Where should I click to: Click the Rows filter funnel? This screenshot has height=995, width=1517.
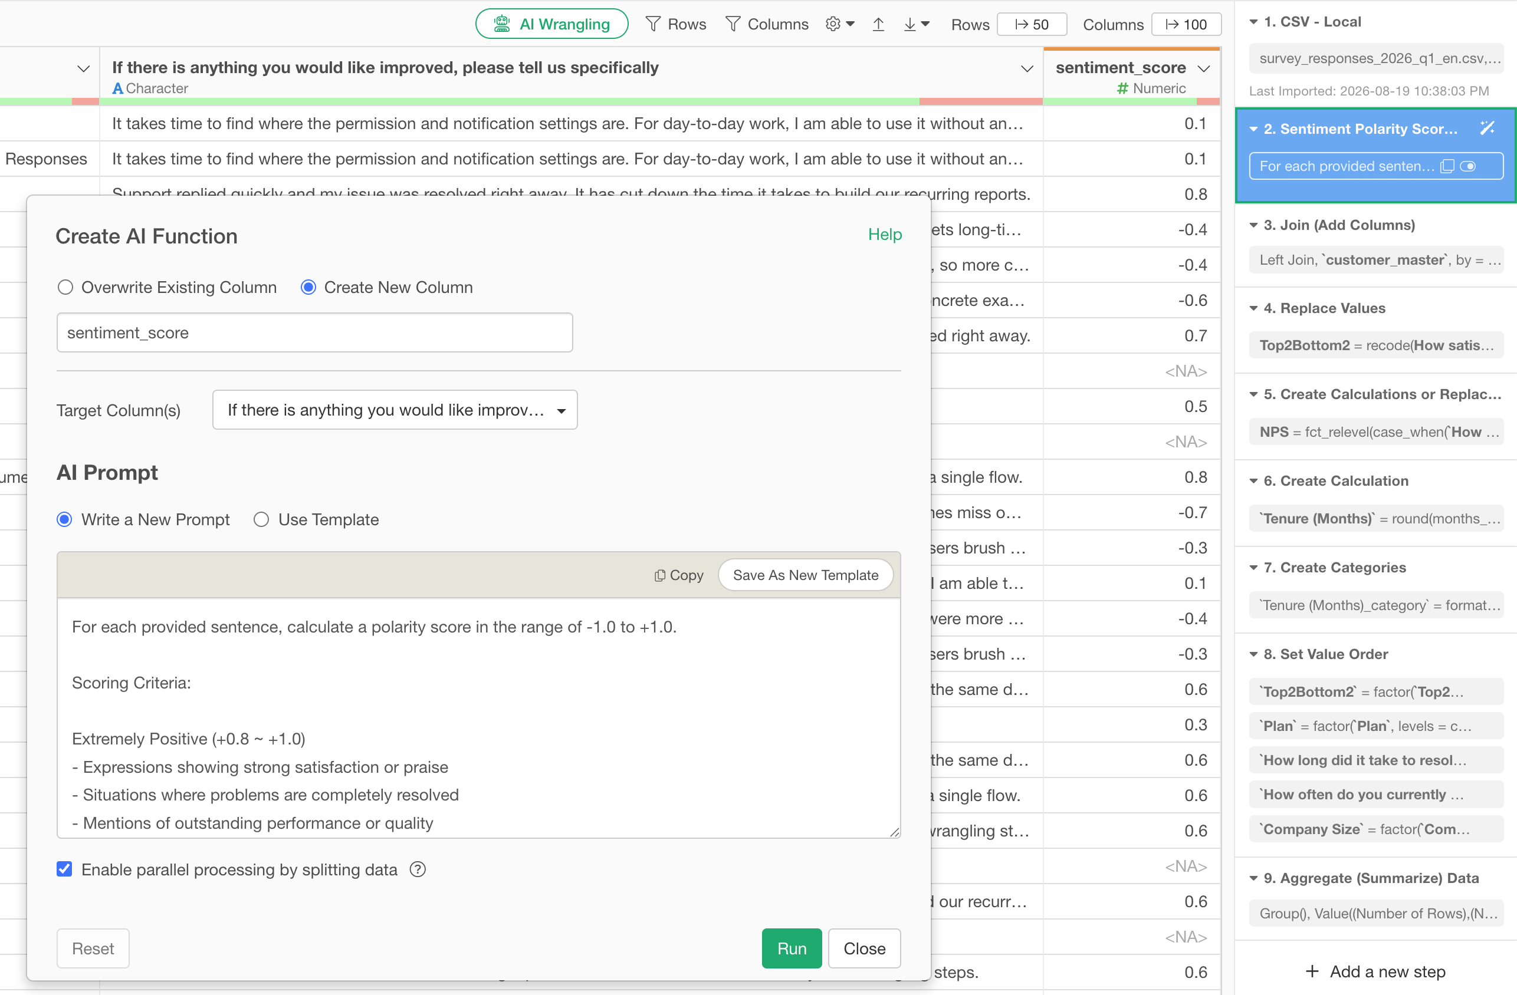(x=653, y=24)
